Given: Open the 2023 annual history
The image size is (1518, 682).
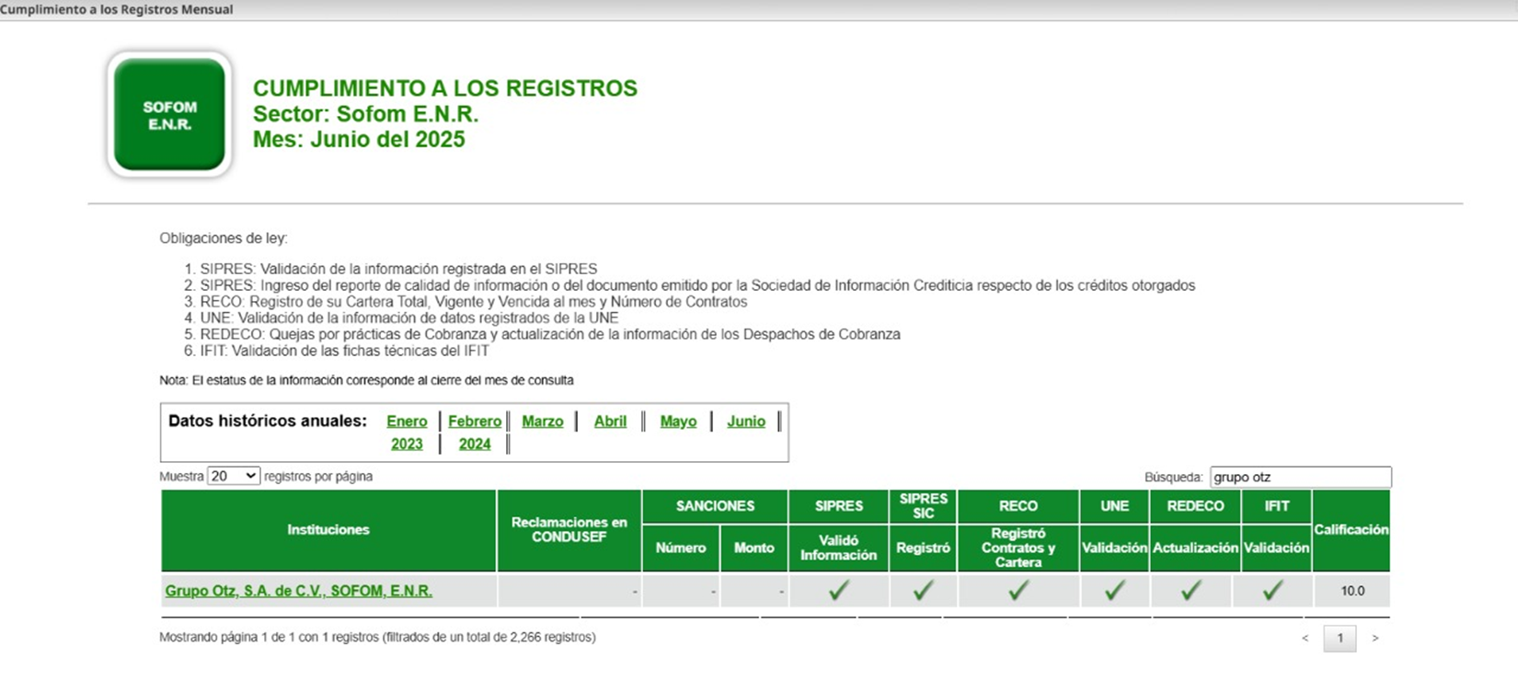Looking at the screenshot, I should point(407,444).
